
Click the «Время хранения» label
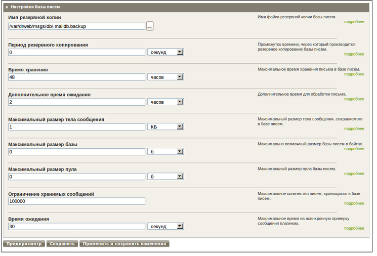(x=28, y=70)
